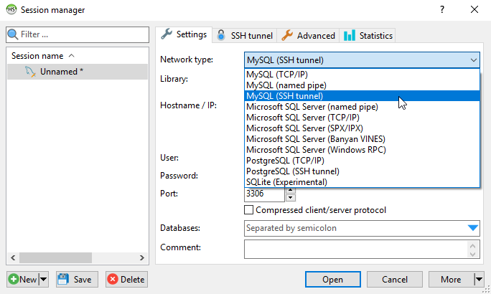Switch to the Advanced tab

[x=308, y=35]
